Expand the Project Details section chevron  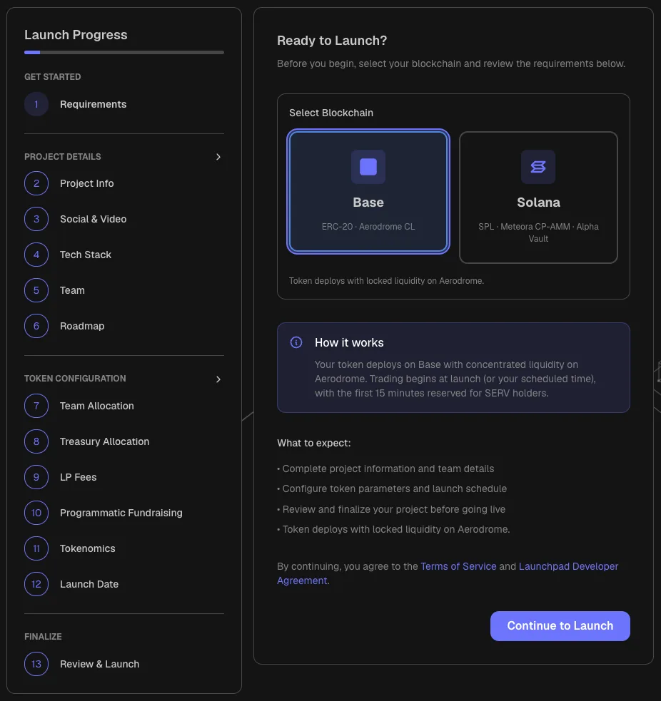pyautogui.click(x=218, y=157)
